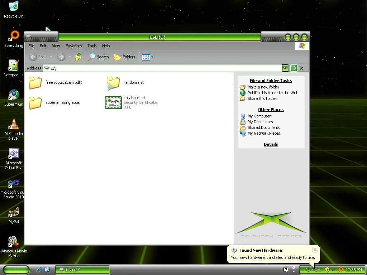The image size is (367, 275).
Task: Click the Back navigation button
Action: pos(38,57)
